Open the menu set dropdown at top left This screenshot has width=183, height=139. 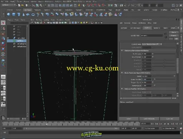(x=9, y=5)
